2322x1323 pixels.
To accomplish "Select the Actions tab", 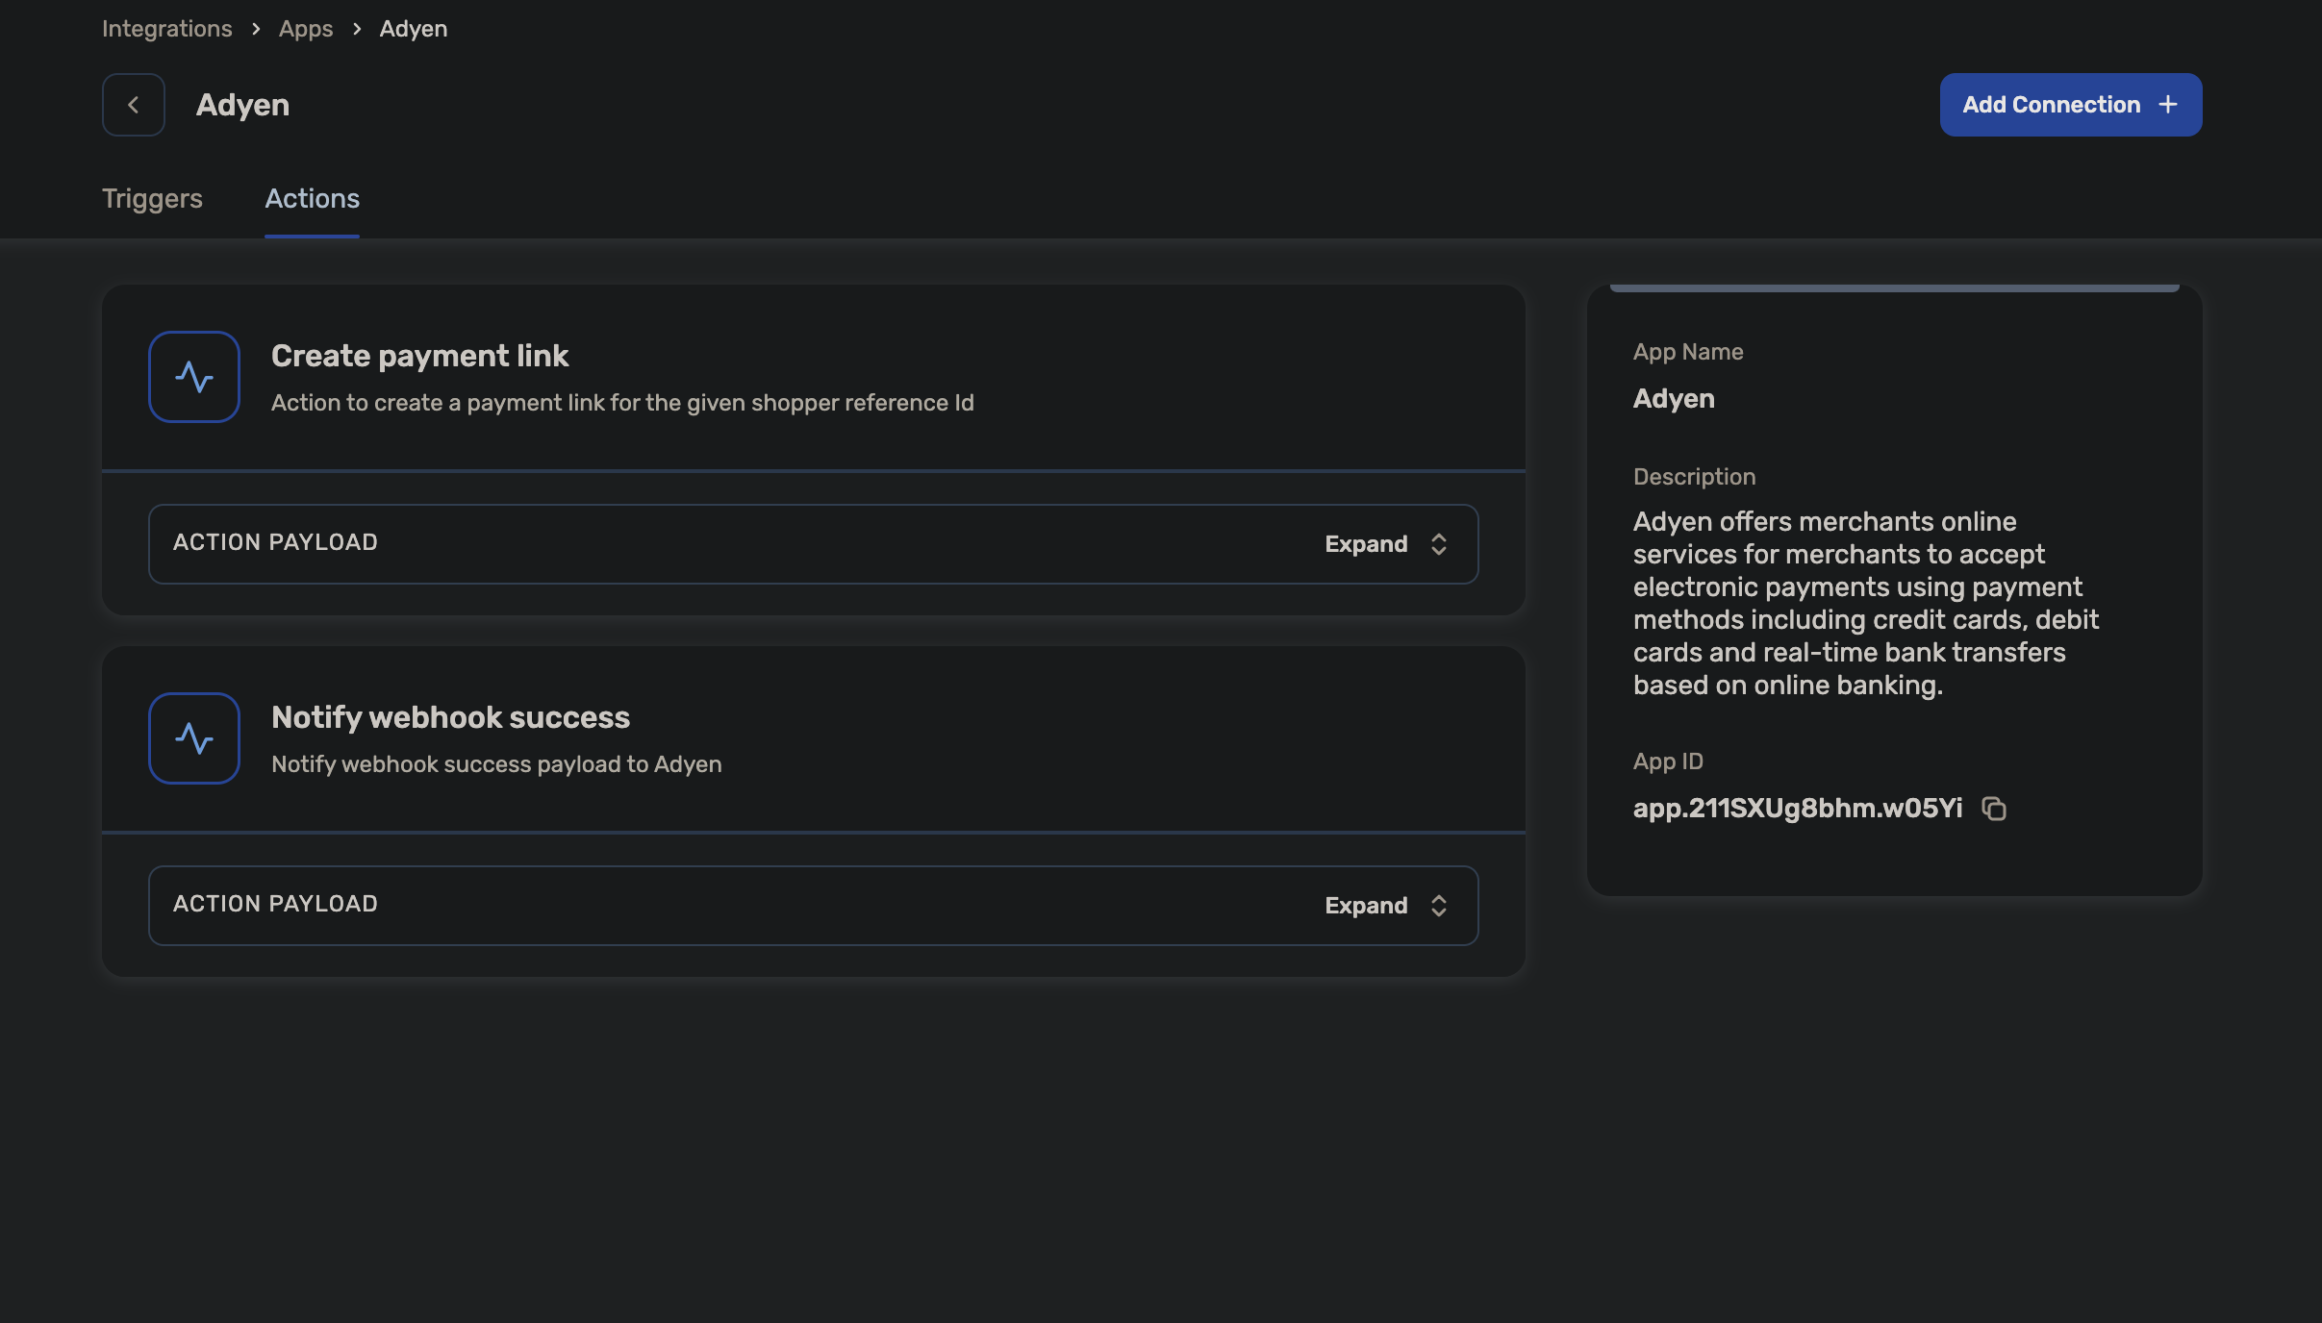I will pyautogui.click(x=312, y=199).
